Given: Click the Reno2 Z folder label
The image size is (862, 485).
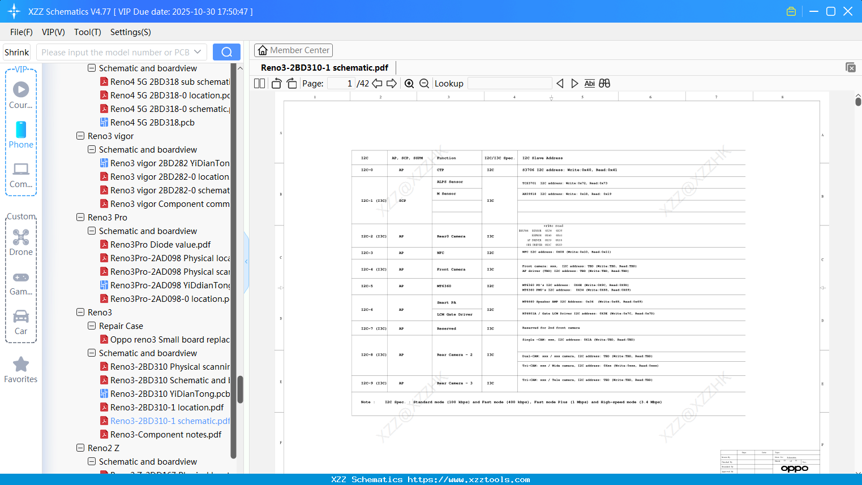Looking at the screenshot, I should (104, 448).
